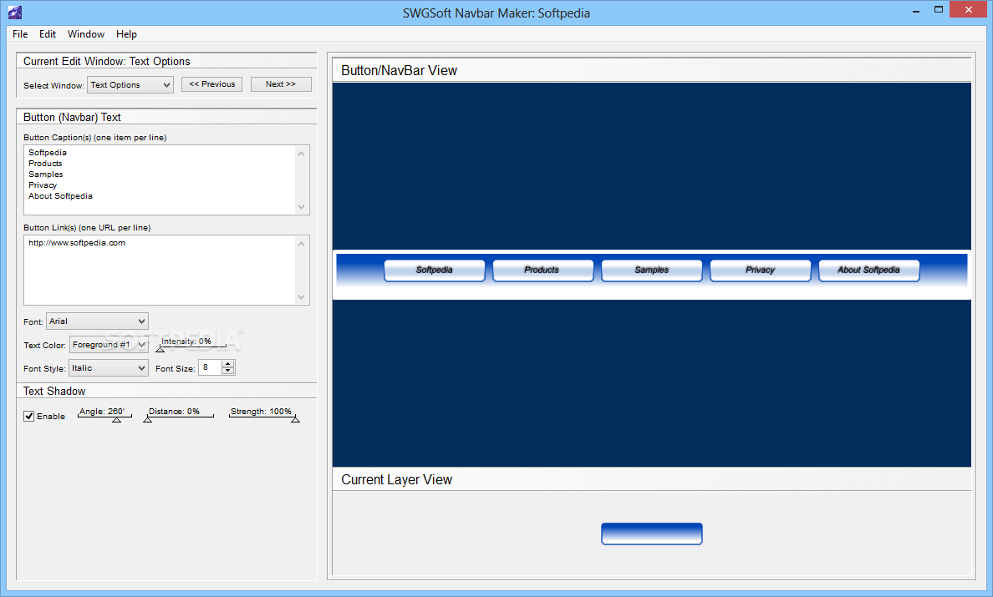993x597 pixels.
Task: Click the 'About Softpedia' caption line
Action: click(x=60, y=196)
